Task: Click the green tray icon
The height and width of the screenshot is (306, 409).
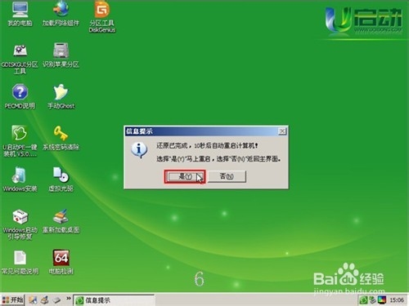Action: point(363,300)
